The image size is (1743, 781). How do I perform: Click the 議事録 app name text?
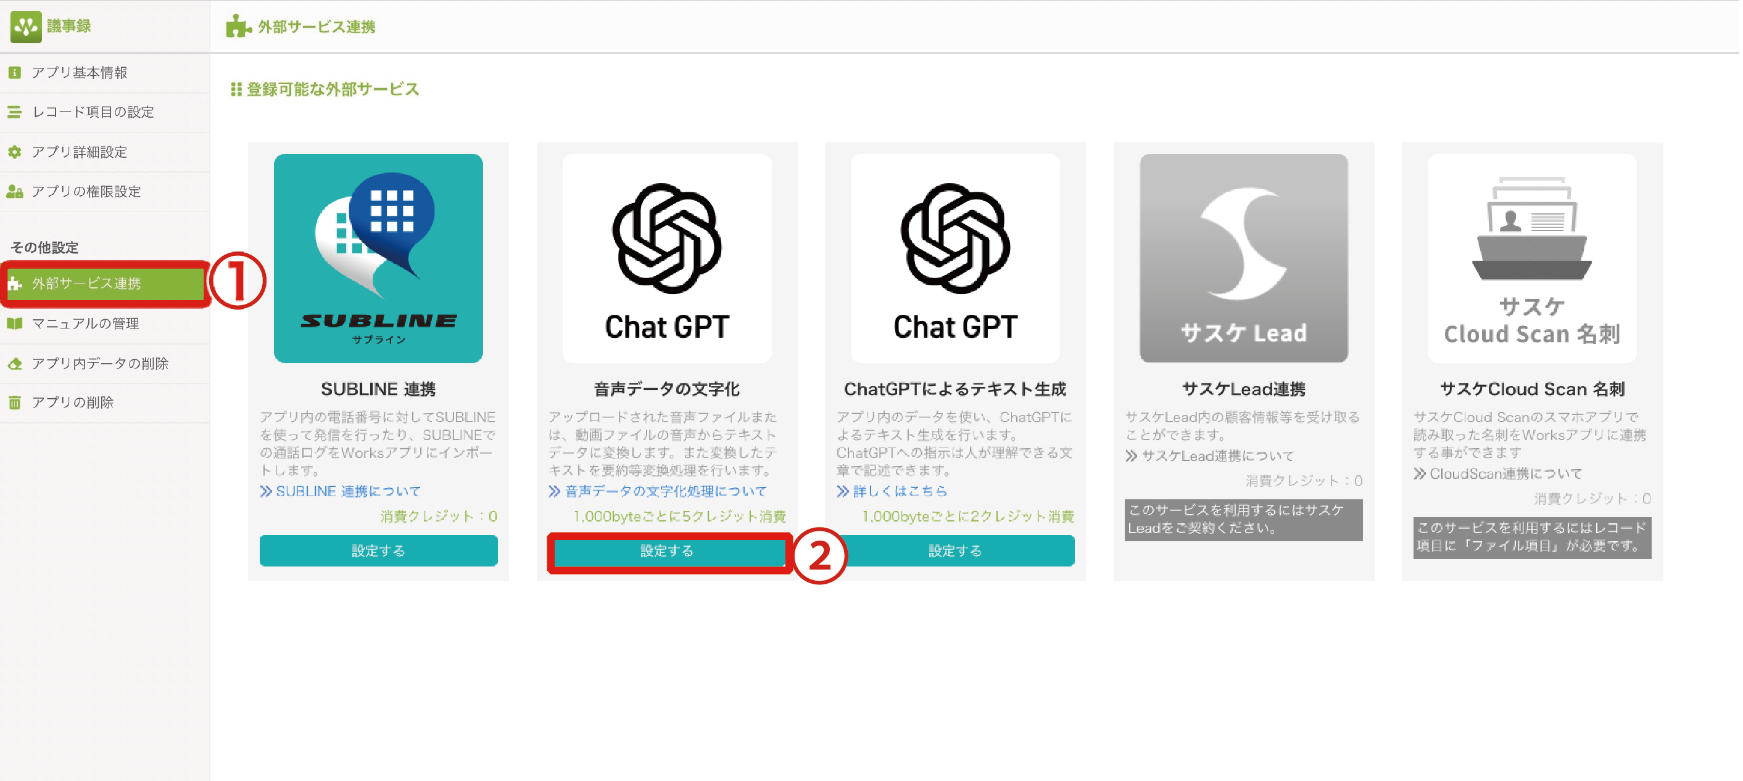(x=69, y=27)
